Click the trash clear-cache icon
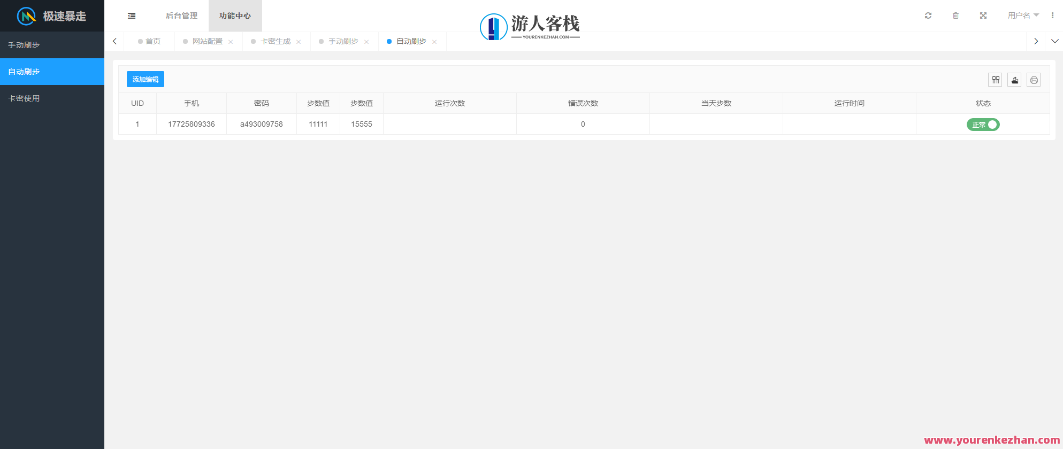The height and width of the screenshot is (449, 1063). tap(955, 16)
